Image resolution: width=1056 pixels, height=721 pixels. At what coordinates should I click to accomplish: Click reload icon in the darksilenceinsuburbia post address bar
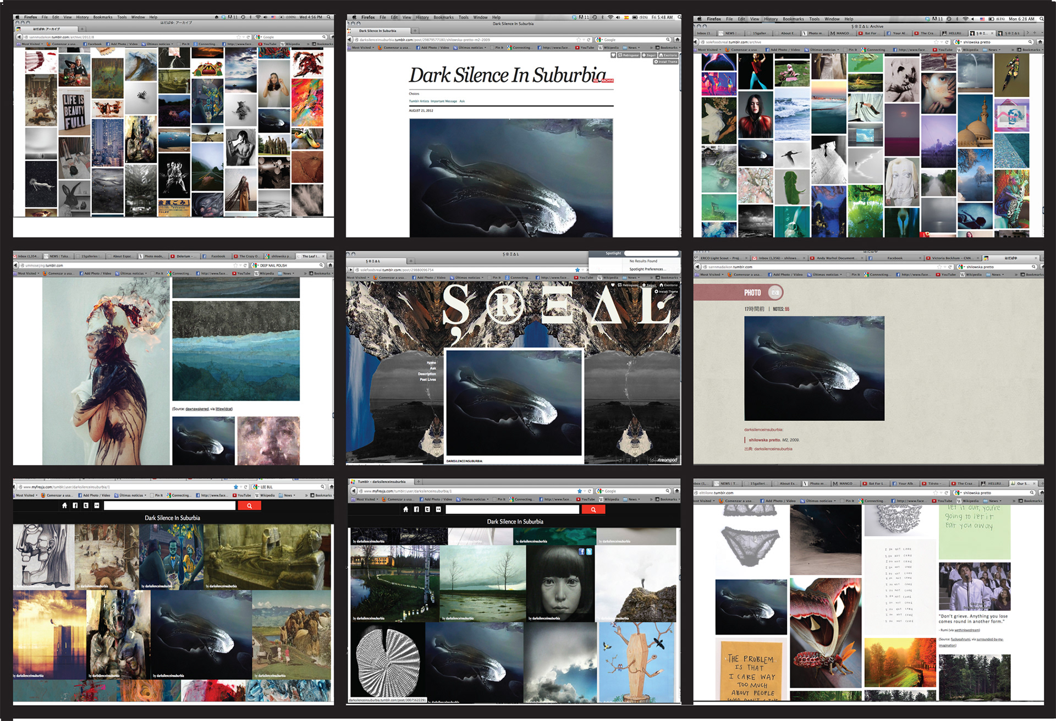click(x=588, y=40)
